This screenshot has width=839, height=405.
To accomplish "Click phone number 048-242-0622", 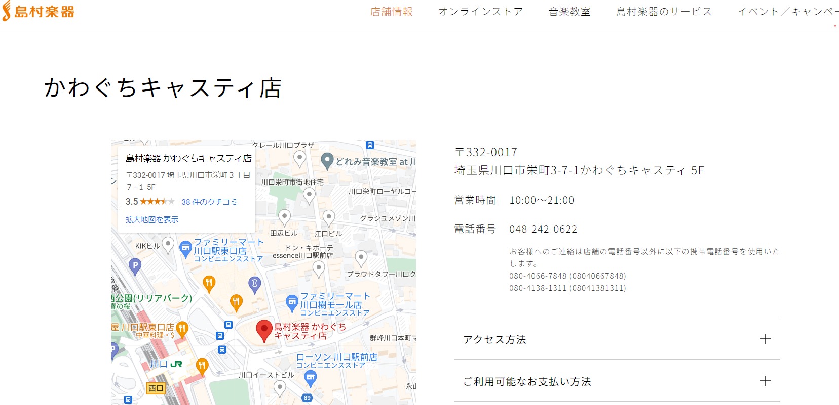I will point(543,229).
